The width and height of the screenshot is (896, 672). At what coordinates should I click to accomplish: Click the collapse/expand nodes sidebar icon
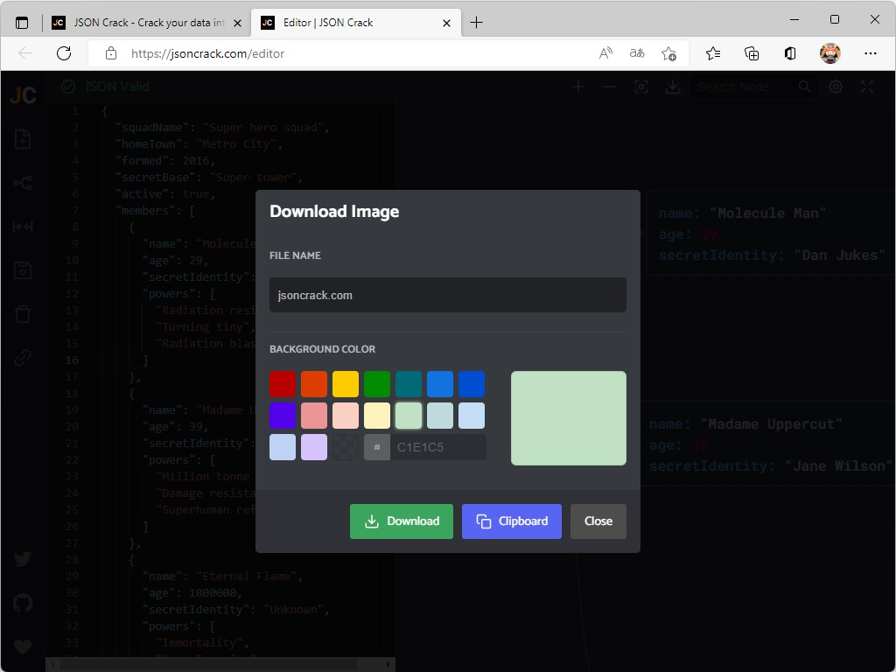coord(23,227)
